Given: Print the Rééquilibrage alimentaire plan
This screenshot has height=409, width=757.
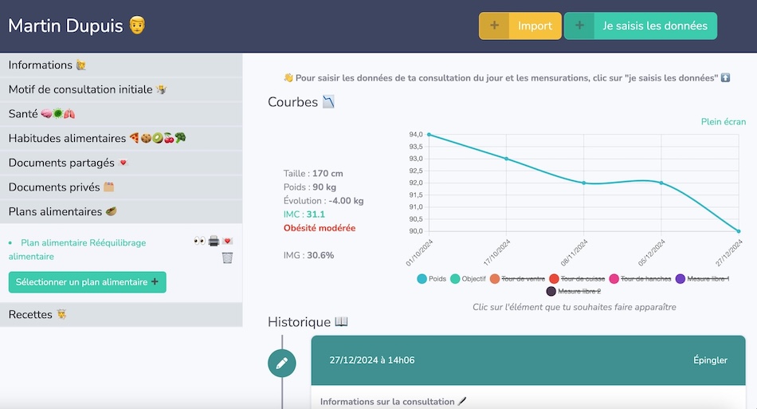Looking at the screenshot, I should point(214,241).
